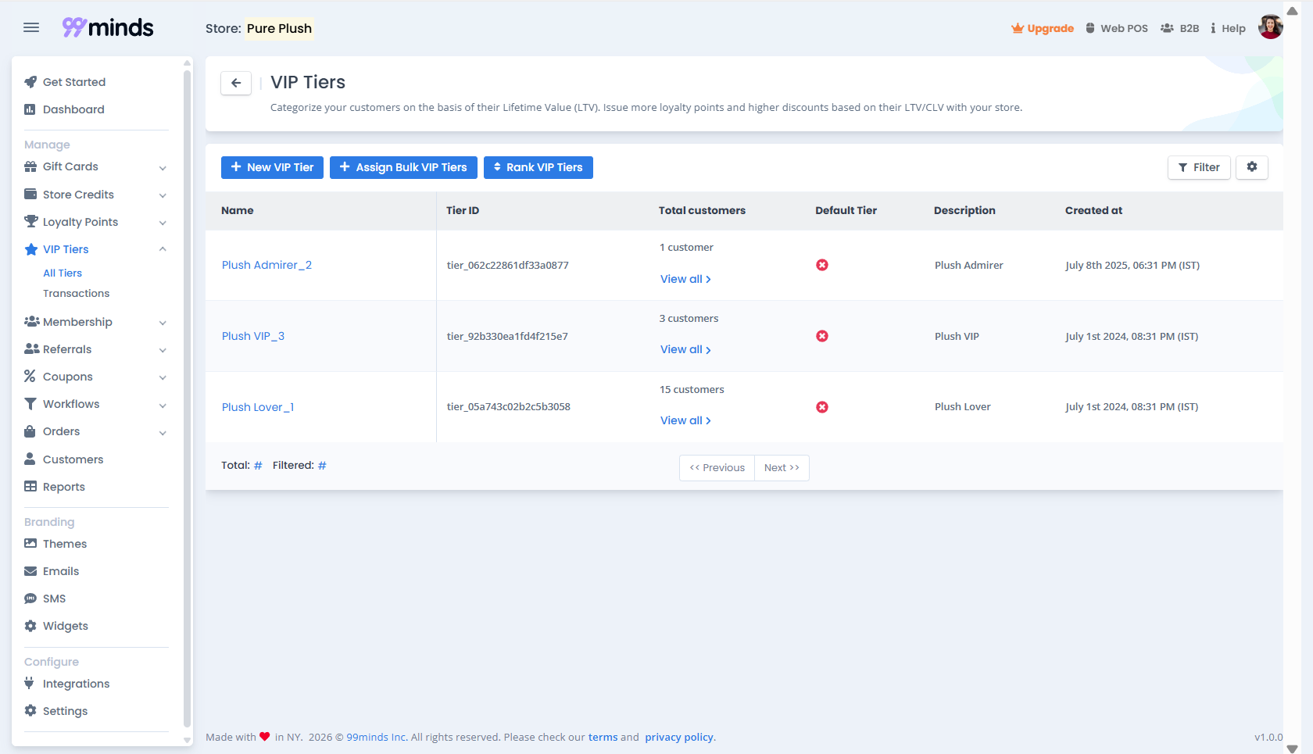This screenshot has width=1313, height=754.
Task: Click the Customers person icon
Action: (30, 459)
